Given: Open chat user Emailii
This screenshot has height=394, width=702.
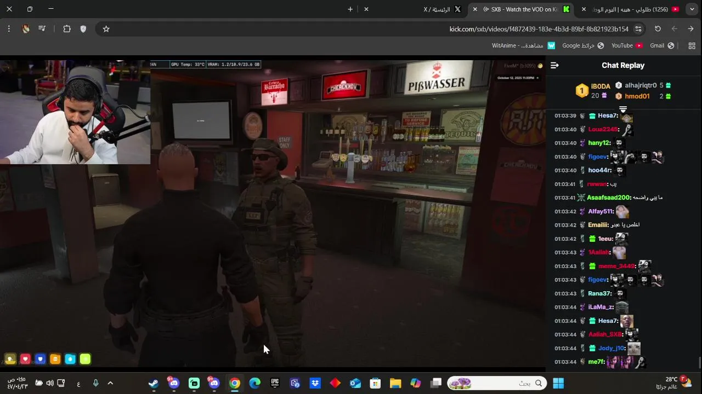Looking at the screenshot, I should (x=599, y=225).
